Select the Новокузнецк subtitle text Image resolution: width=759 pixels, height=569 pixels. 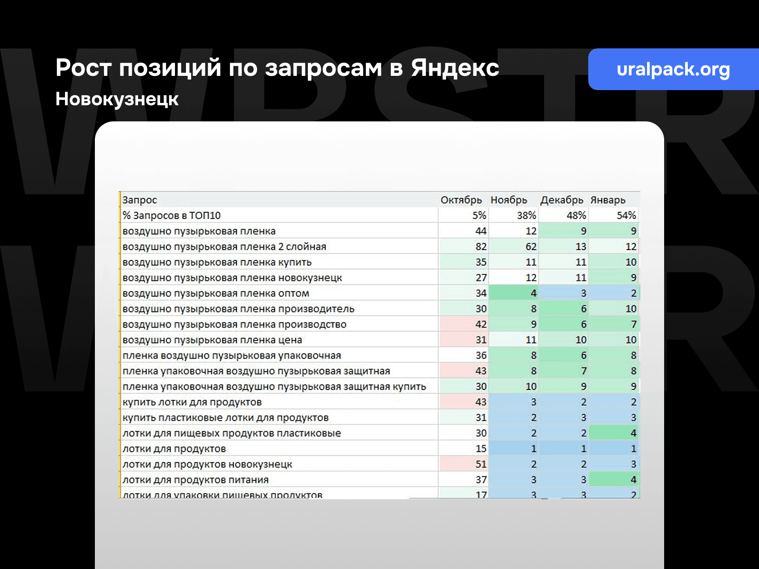(116, 99)
